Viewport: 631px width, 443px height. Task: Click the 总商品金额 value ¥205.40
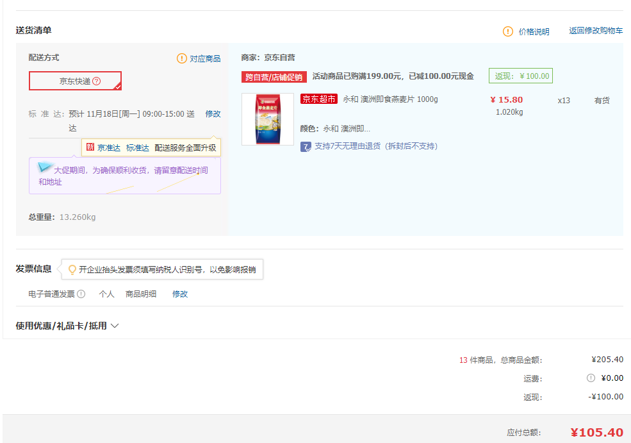pyautogui.click(x=607, y=359)
